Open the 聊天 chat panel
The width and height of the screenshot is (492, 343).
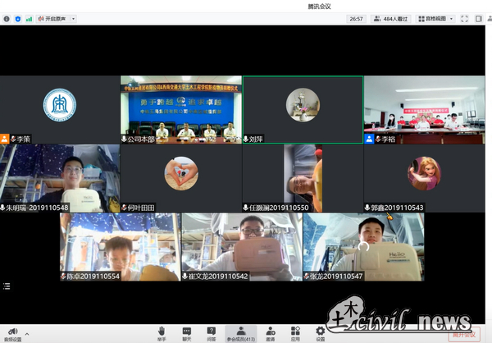click(x=186, y=332)
